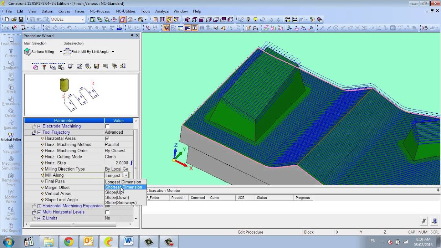Click the parameter table horizontal scrollbar
The width and height of the screenshot is (441, 248).
click(x=72, y=224)
